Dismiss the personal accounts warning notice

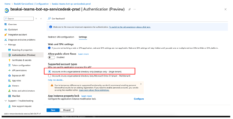[141, 84]
